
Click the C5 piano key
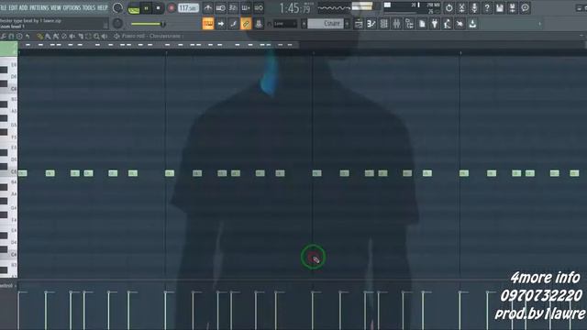tap(8, 172)
